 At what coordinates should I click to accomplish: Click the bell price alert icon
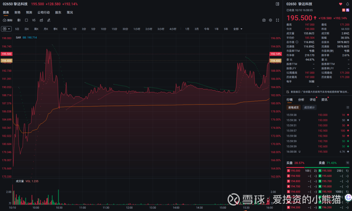347,4
